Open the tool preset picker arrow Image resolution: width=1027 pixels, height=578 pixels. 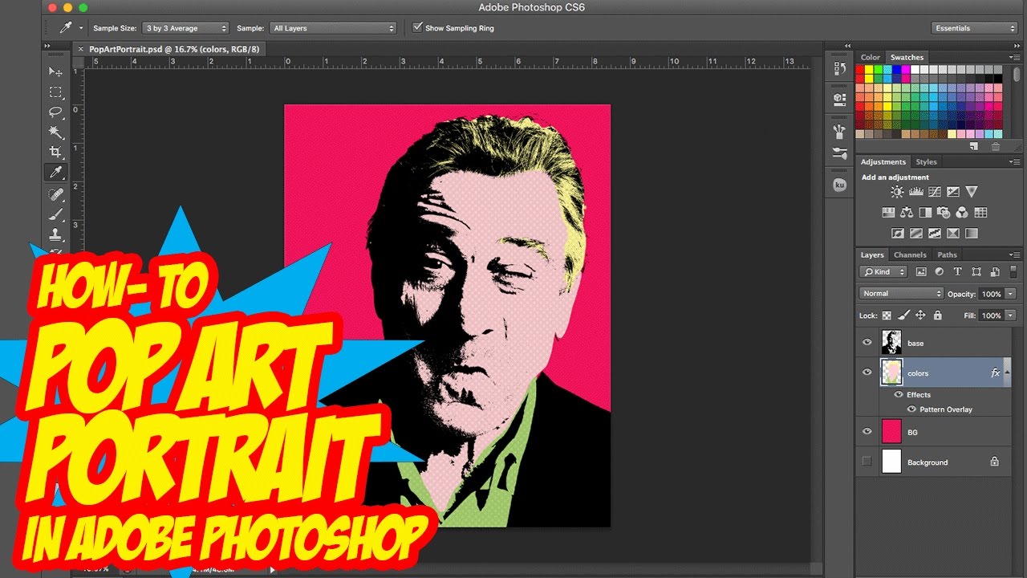80,28
